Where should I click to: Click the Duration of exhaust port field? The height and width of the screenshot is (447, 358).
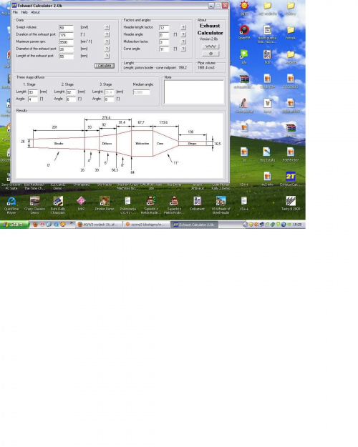67,35
